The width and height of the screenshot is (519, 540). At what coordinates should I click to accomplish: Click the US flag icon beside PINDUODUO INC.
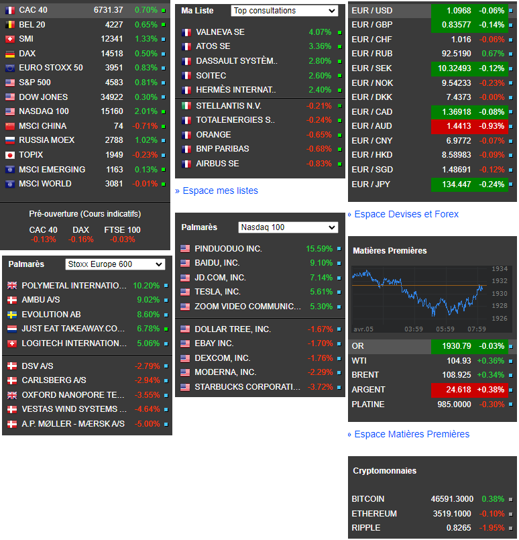185,249
